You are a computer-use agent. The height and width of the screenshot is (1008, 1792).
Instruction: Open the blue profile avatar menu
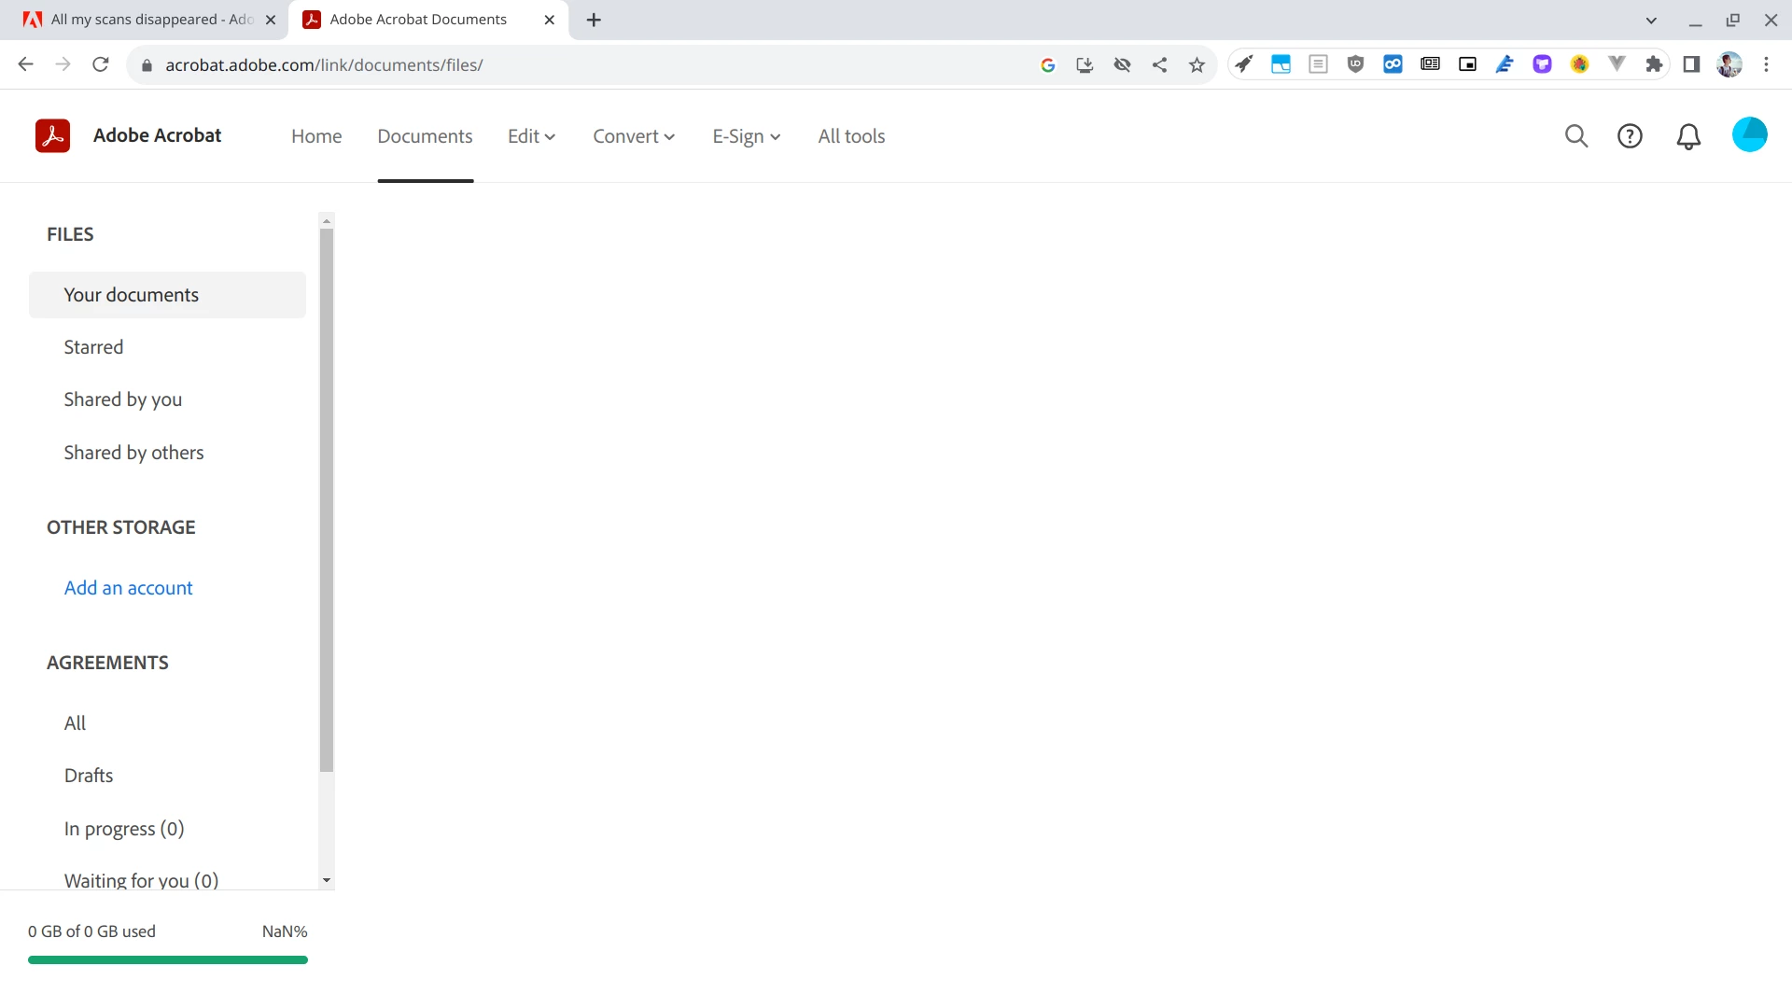pos(1749,135)
